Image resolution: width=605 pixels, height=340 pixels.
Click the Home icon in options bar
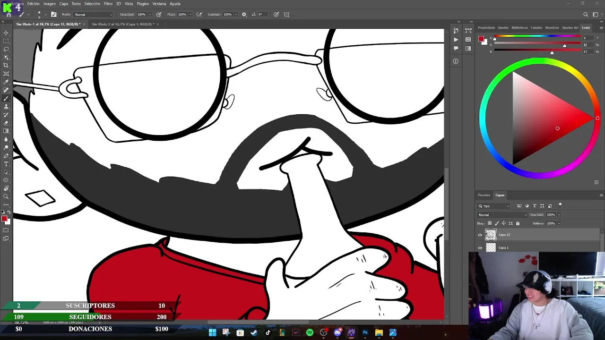(9, 15)
